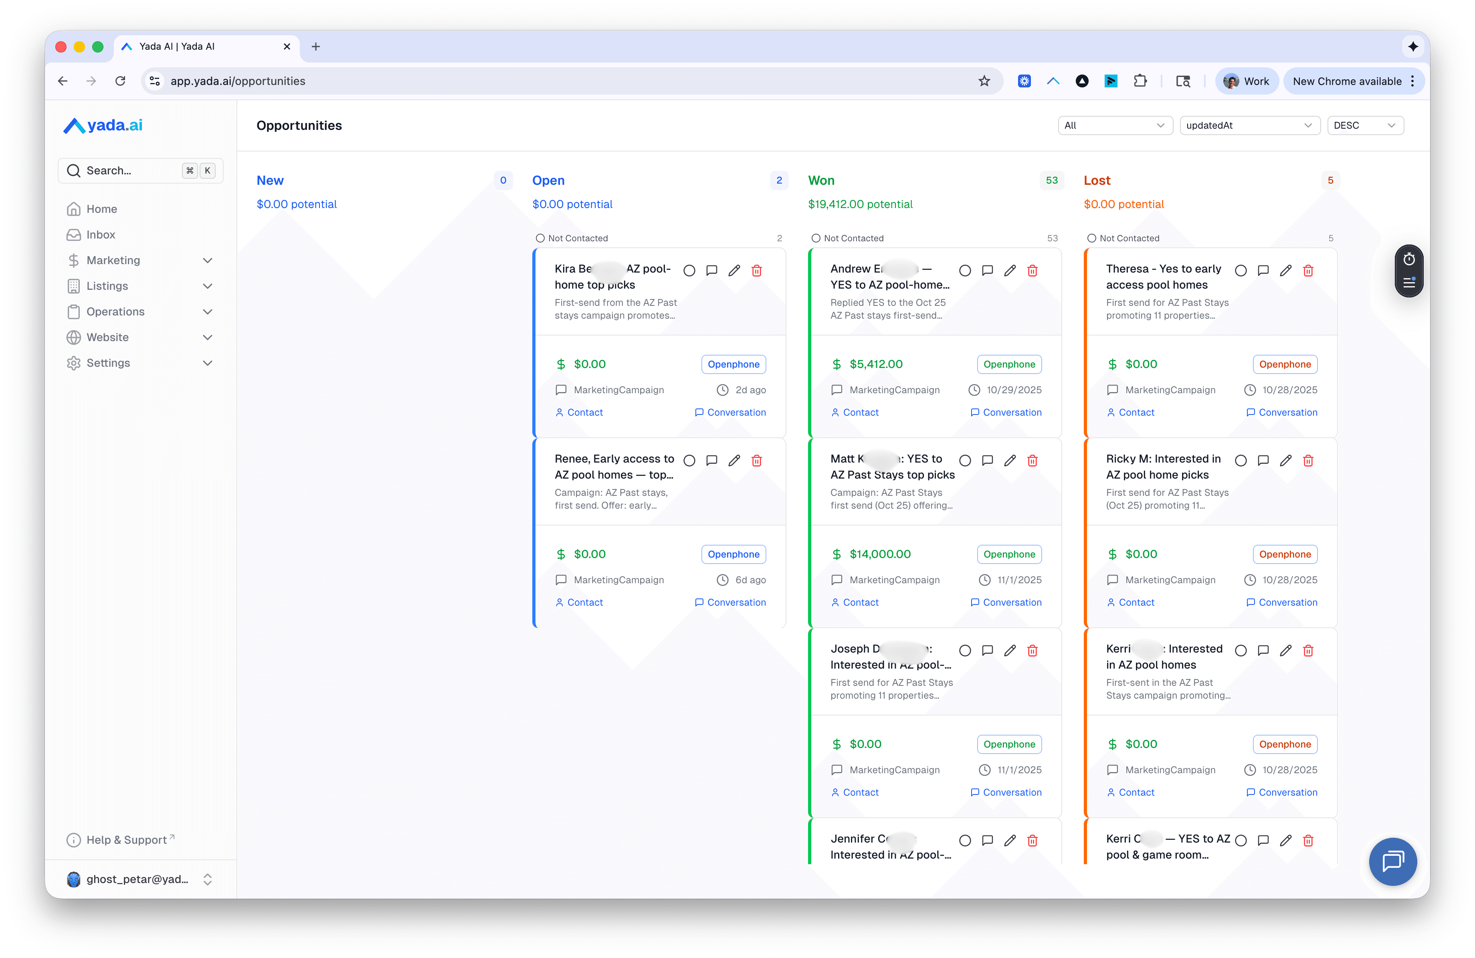Screen dimensions: 1475x958
Task: Edit the Joseph Interested in AZ pool card
Action: coord(1010,651)
